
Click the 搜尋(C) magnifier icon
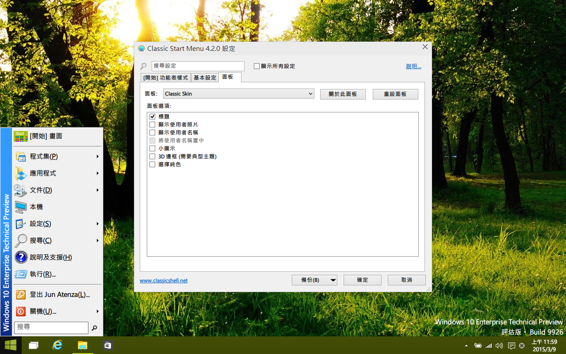(x=21, y=241)
